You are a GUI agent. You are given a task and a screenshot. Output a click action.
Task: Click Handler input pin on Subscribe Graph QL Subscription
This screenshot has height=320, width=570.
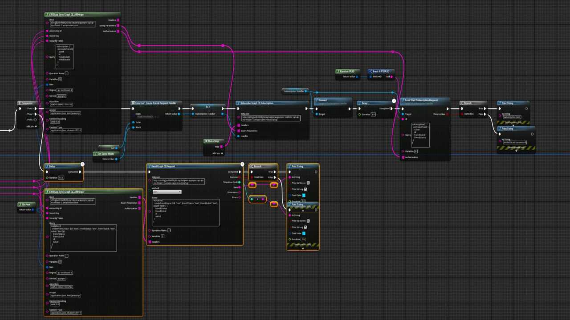coord(238,136)
